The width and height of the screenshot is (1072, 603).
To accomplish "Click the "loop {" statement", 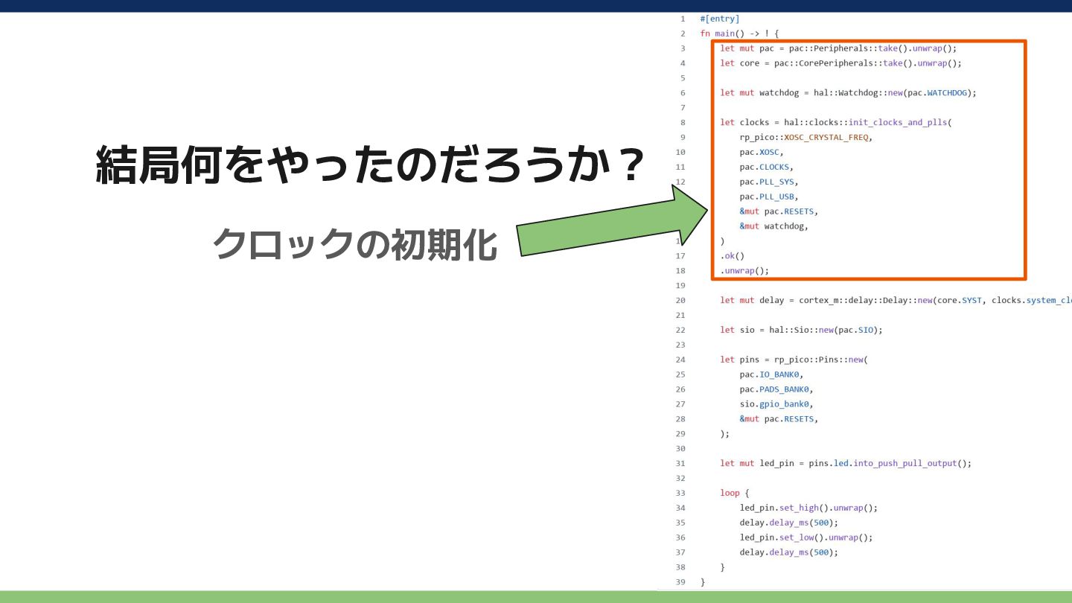I will coord(735,493).
